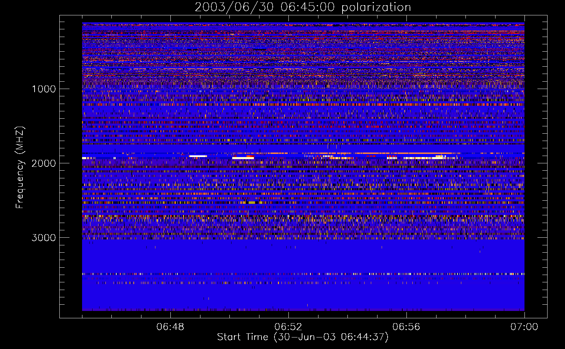Click the 'Frequency (MHZ)' y-axis label
The width and height of the screenshot is (565, 349).
click(x=20, y=168)
